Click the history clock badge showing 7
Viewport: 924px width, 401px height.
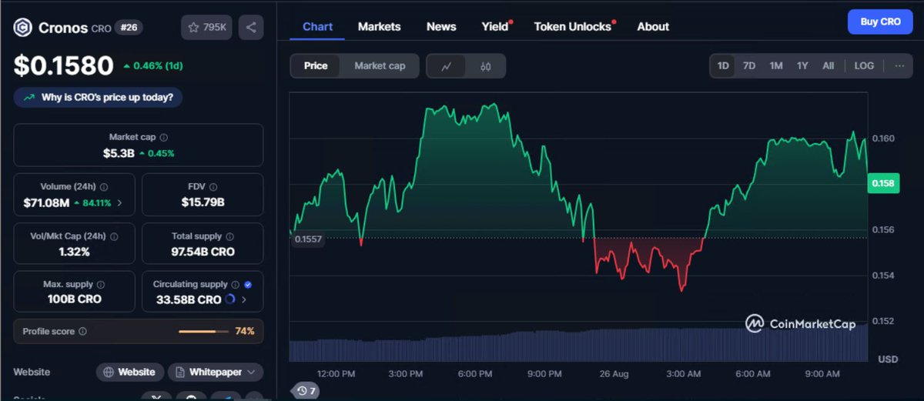tap(306, 391)
